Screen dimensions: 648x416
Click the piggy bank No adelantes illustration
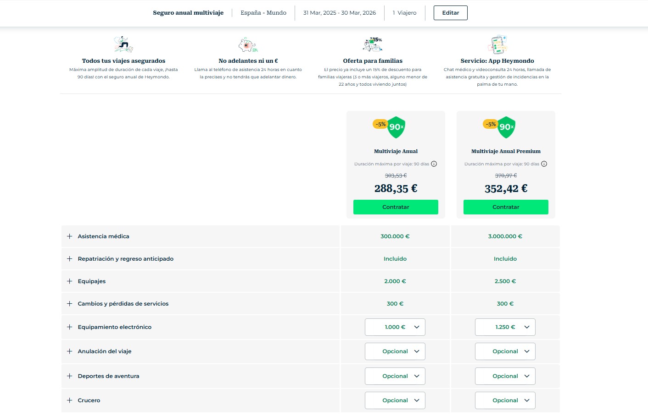pyautogui.click(x=248, y=45)
